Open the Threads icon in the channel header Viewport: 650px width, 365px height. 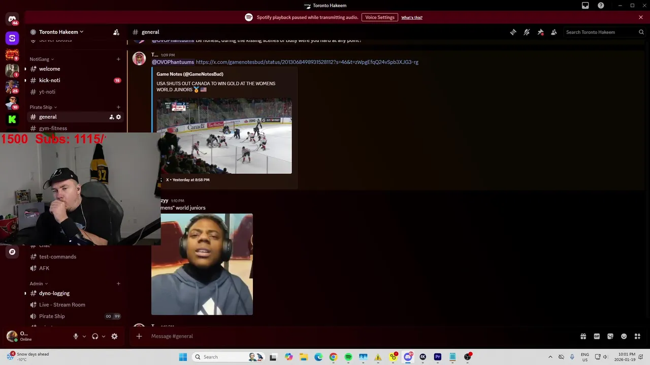pos(513,32)
